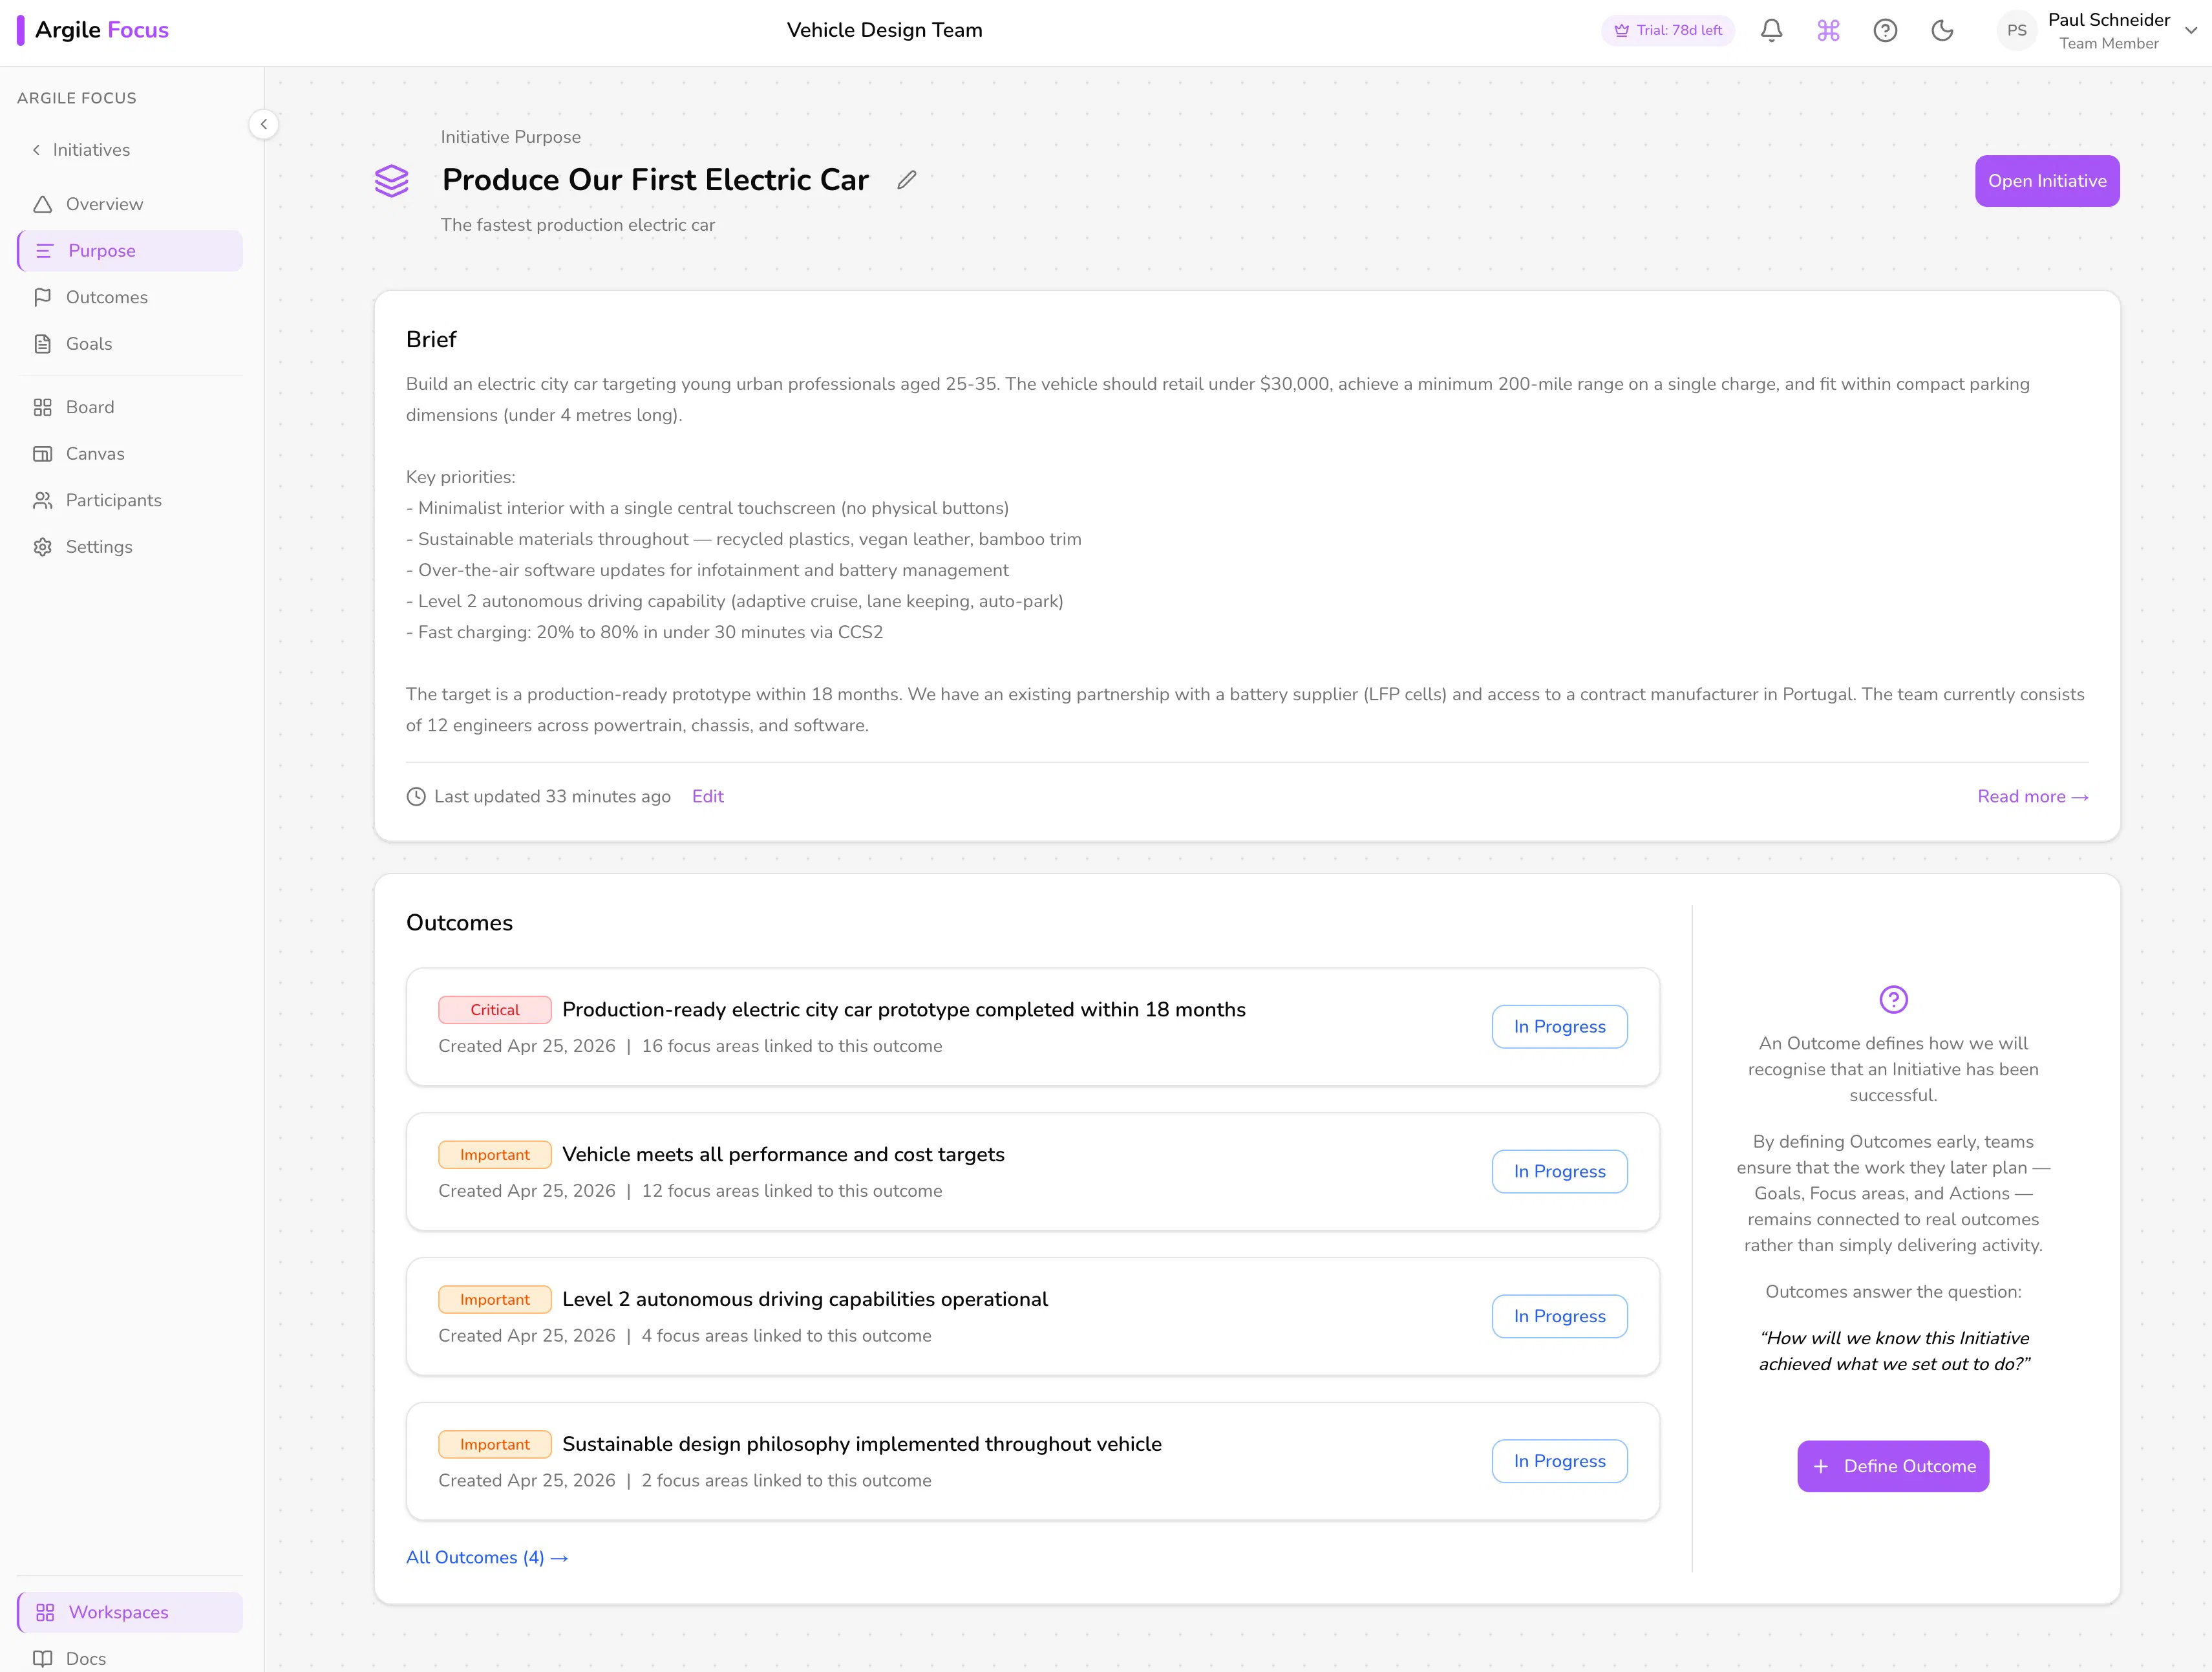The image size is (2212, 1672).
Task: Open All Outcomes (4) link
Action: click(487, 1558)
